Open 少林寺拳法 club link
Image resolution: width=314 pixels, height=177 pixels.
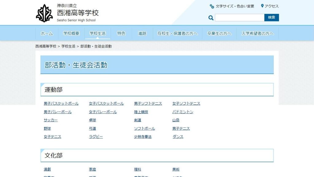coord(143,137)
